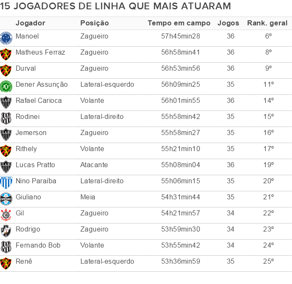The height and width of the screenshot is (284, 292).
Task: Click the player name Fernando Bob
Action: click(x=38, y=245)
